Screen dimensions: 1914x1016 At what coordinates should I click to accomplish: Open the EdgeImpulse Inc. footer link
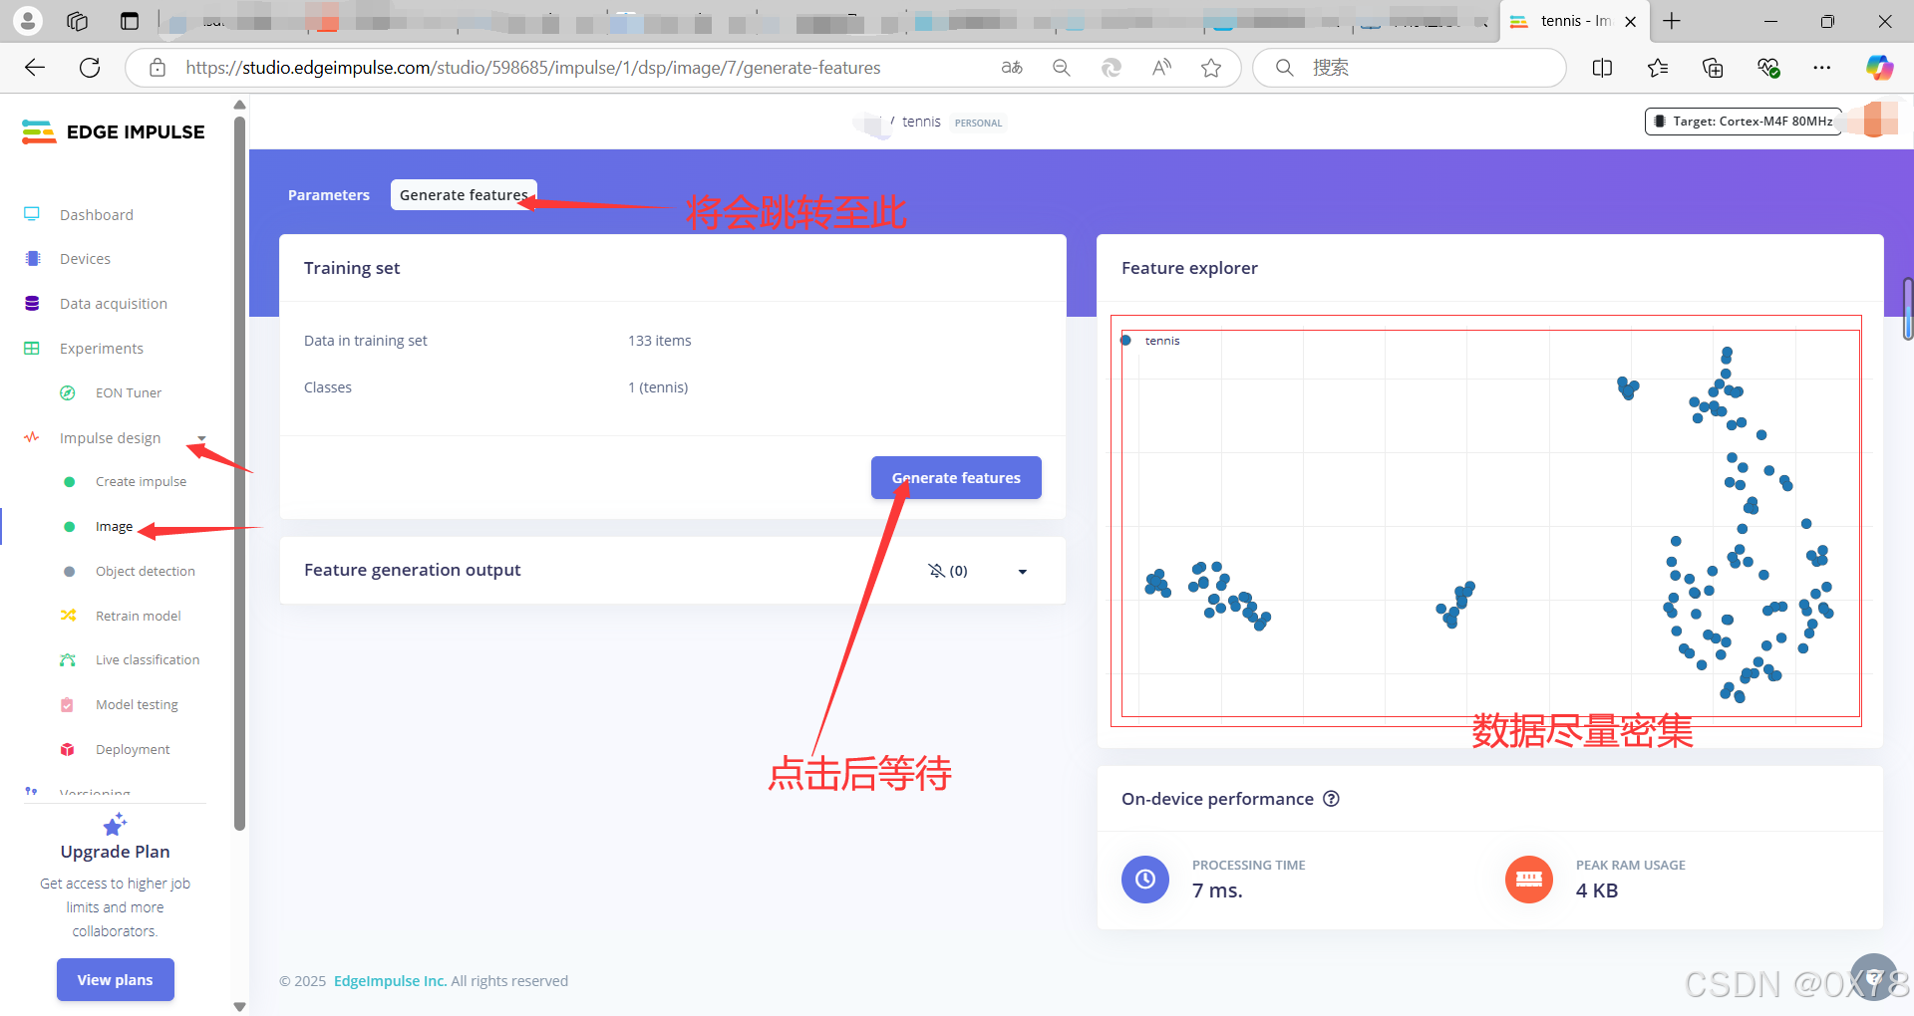coord(390,981)
